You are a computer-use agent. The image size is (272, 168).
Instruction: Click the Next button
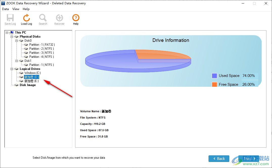[248, 158]
